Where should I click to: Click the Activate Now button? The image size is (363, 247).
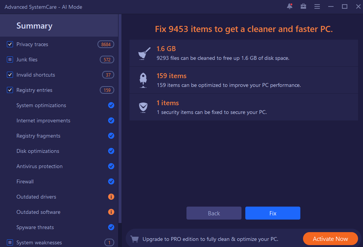pos(331,239)
